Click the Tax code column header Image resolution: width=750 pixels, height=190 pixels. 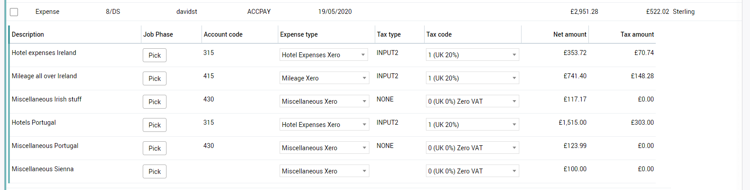pyautogui.click(x=439, y=34)
